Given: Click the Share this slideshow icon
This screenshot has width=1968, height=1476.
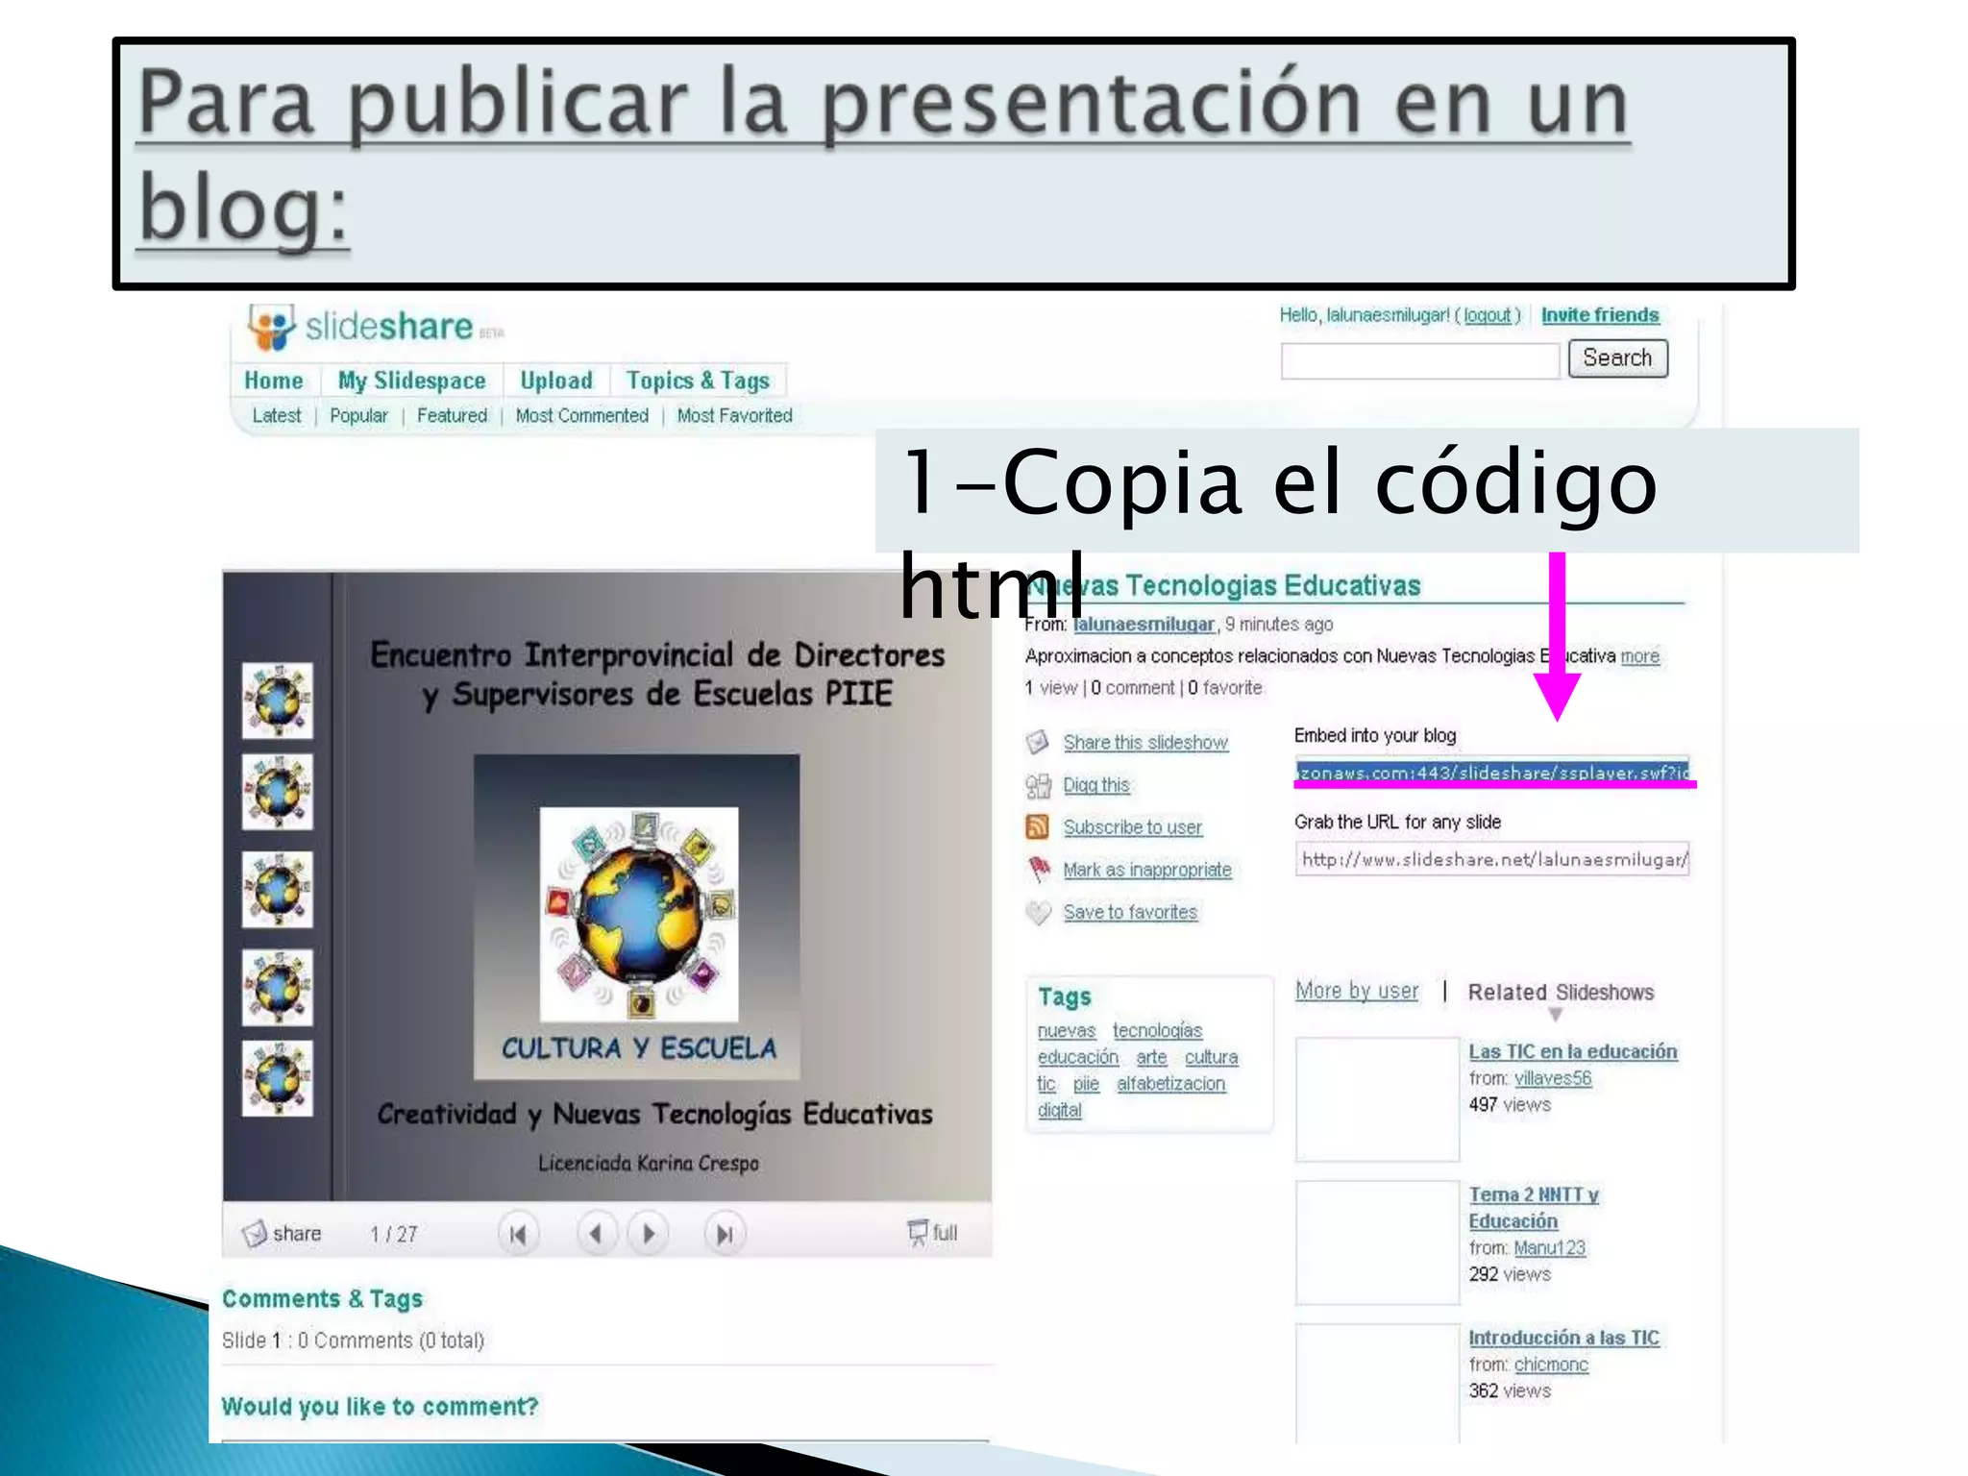Looking at the screenshot, I should (1038, 742).
